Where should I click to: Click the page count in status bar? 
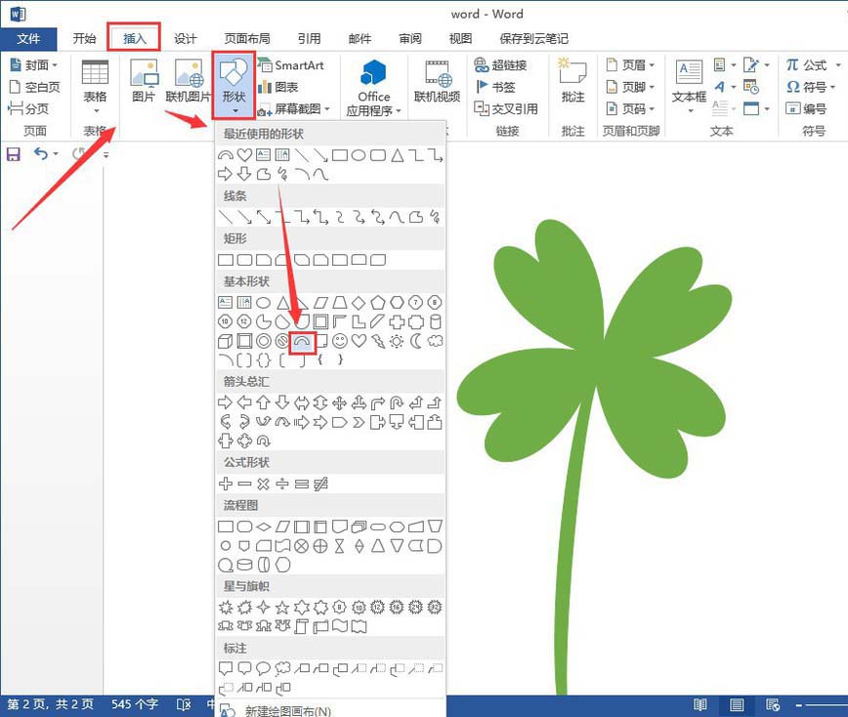[50, 704]
